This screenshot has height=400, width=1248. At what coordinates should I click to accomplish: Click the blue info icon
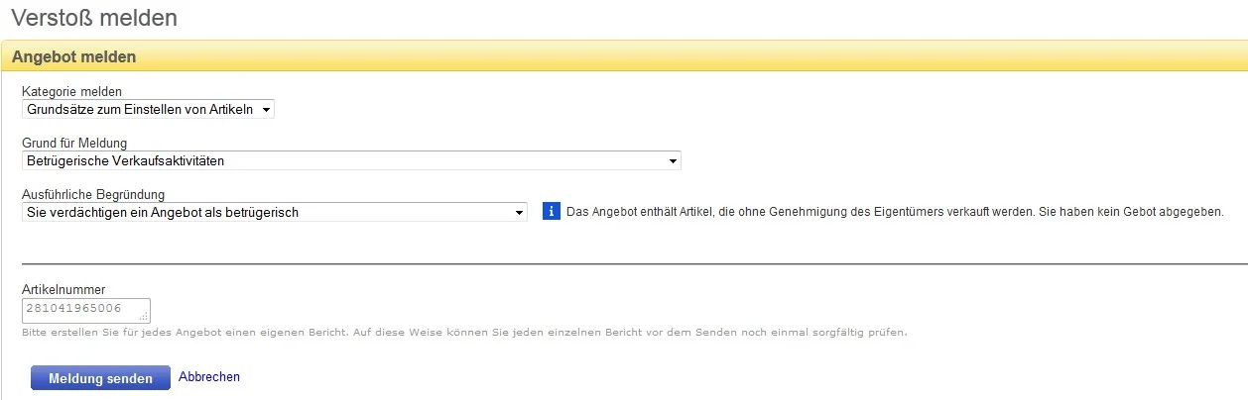[552, 212]
